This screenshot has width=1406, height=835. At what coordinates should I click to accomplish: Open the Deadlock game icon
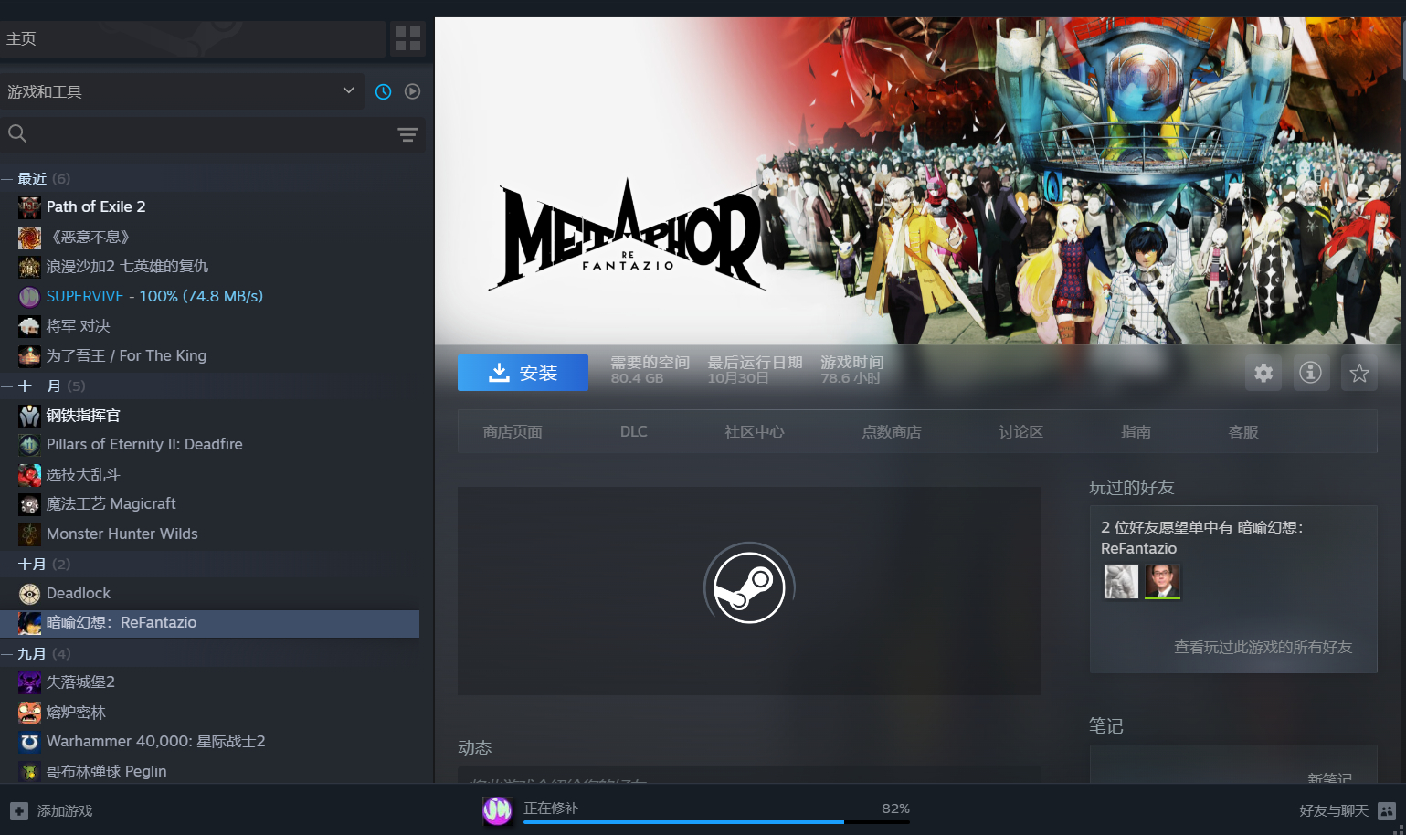click(x=30, y=594)
